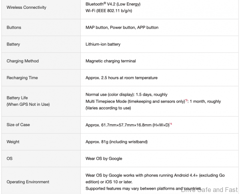Select the Charging Method row label
The width and height of the screenshot is (240, 194).
pos(22,61)
